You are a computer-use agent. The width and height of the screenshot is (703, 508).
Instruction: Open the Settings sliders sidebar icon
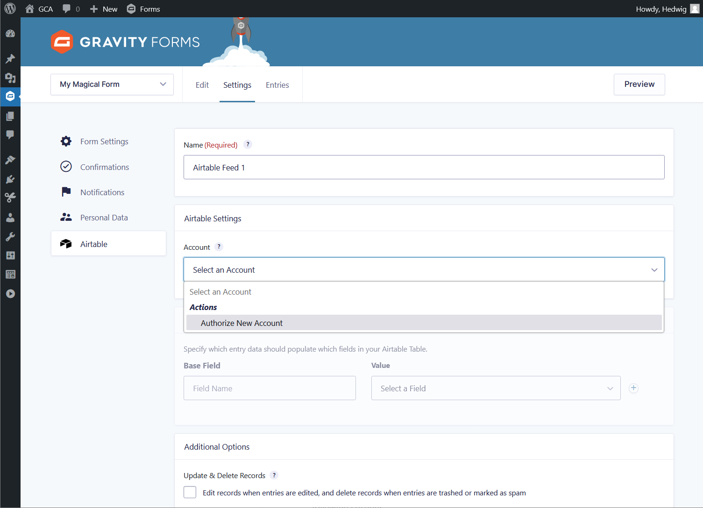pos(10,255)
